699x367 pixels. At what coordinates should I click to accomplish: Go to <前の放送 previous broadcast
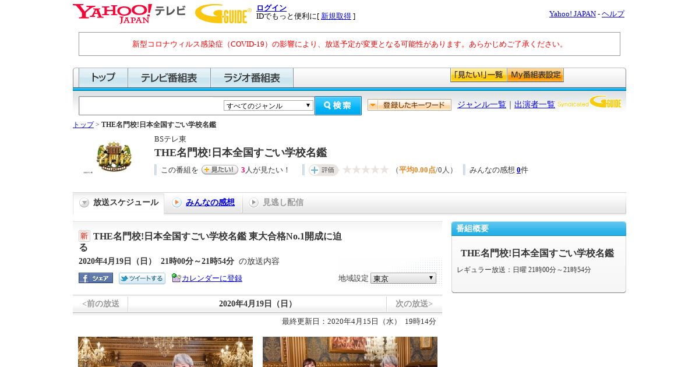[100, 304]
